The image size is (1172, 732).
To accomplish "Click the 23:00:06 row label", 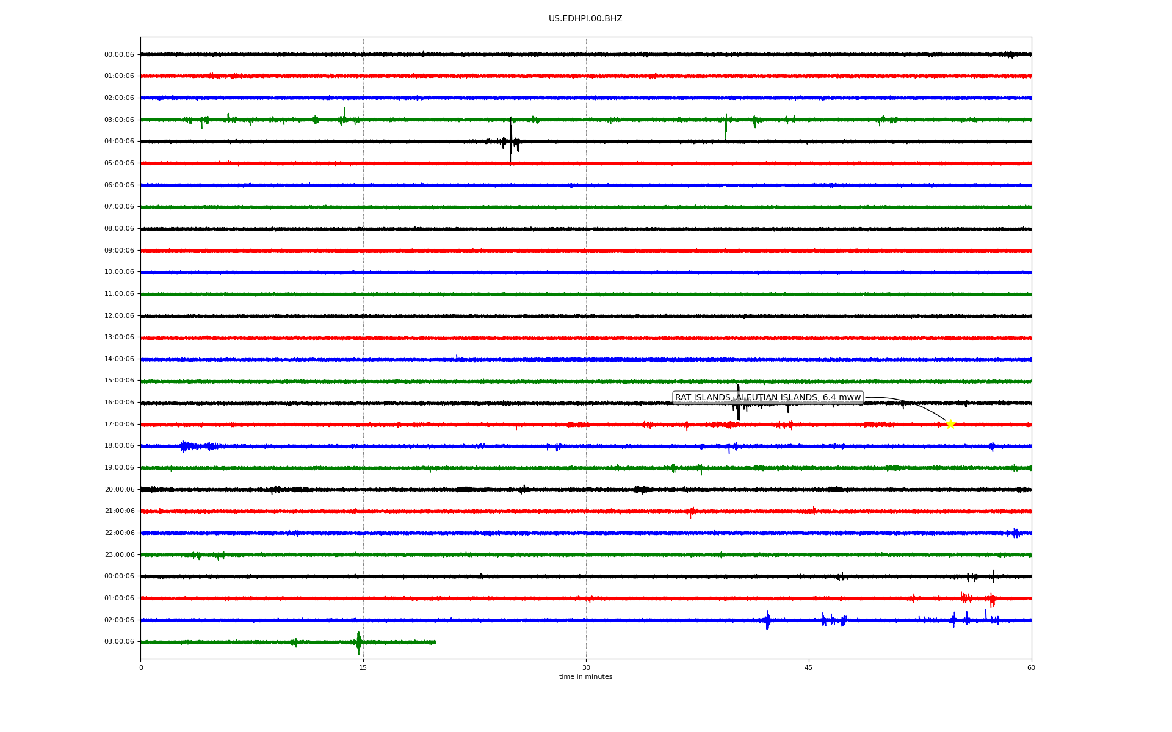I will coord(119,555).
